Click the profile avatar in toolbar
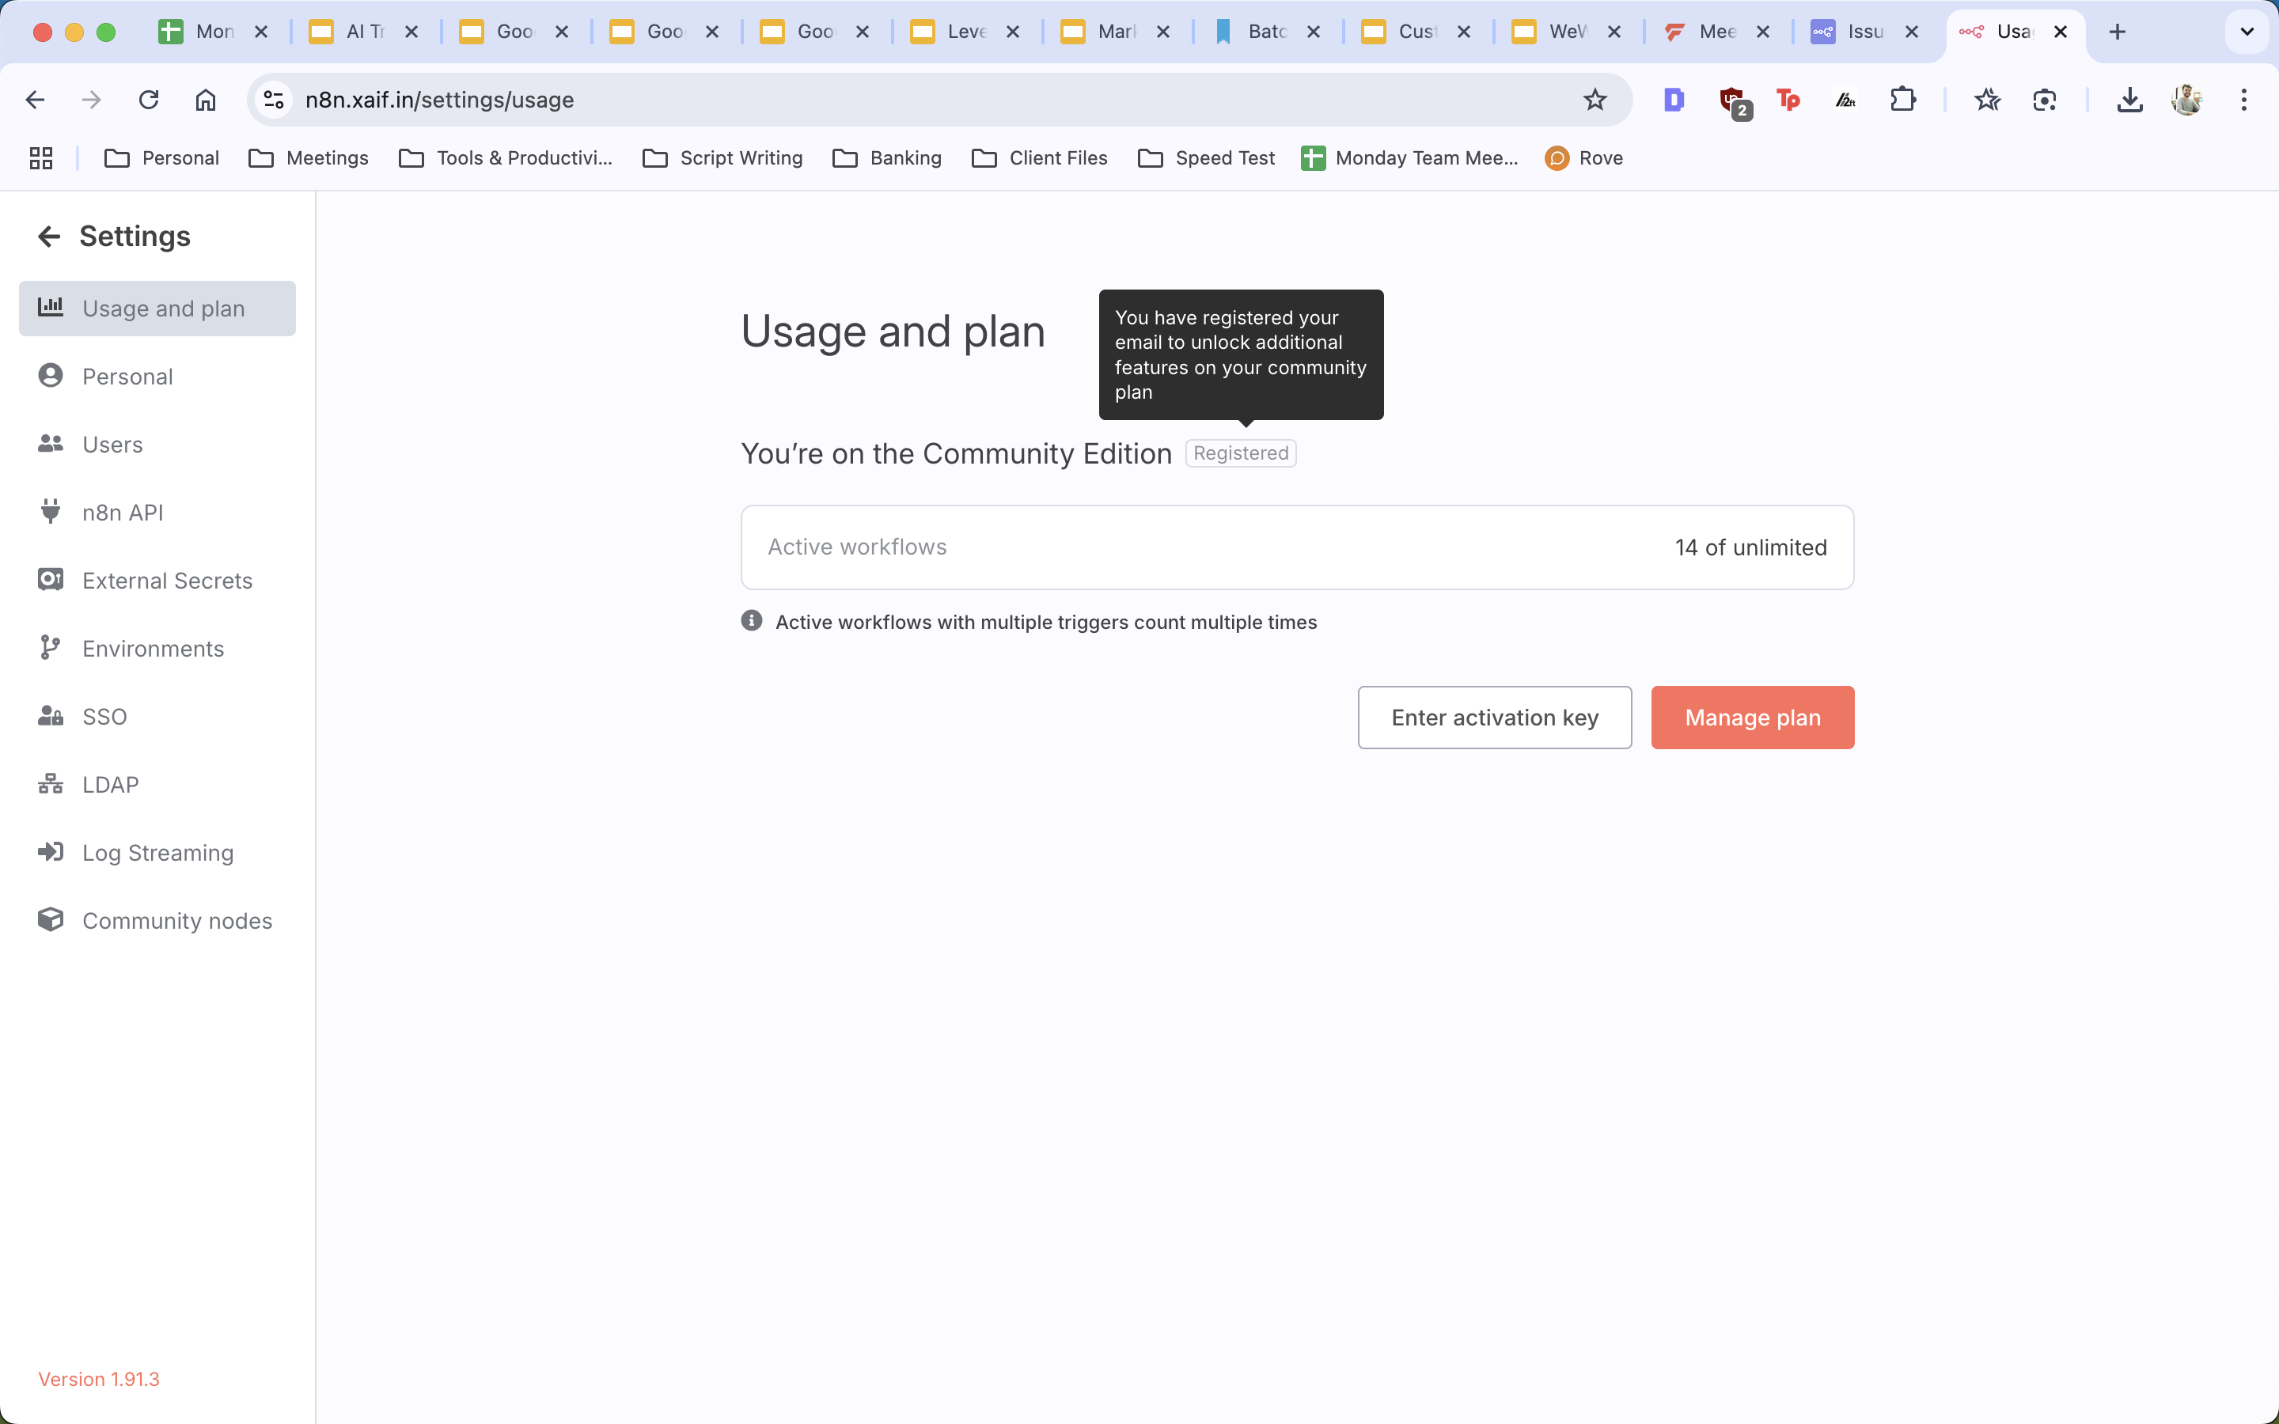Image resolution: width=2279 pixels, height=1424 pixels. click(2186, 100)
